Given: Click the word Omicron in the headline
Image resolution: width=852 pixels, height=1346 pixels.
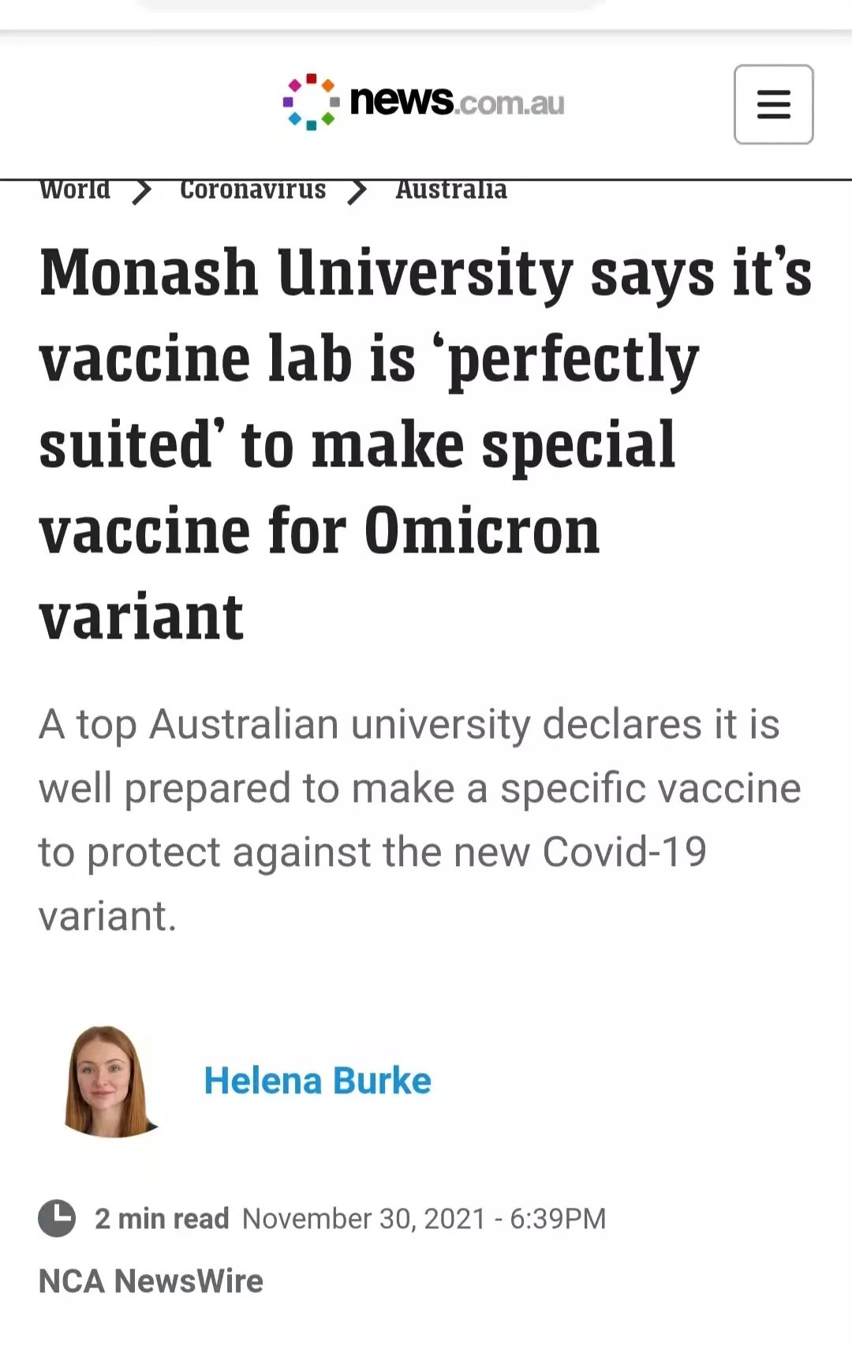Looking at the screenshot, I should [x=482, y=531].
